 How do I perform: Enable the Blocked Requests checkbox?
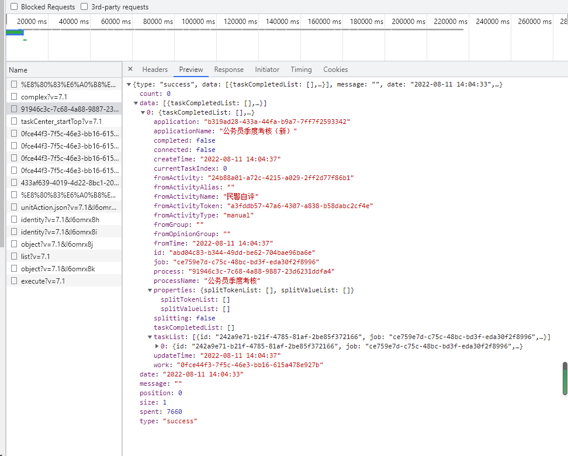point(14,7)
